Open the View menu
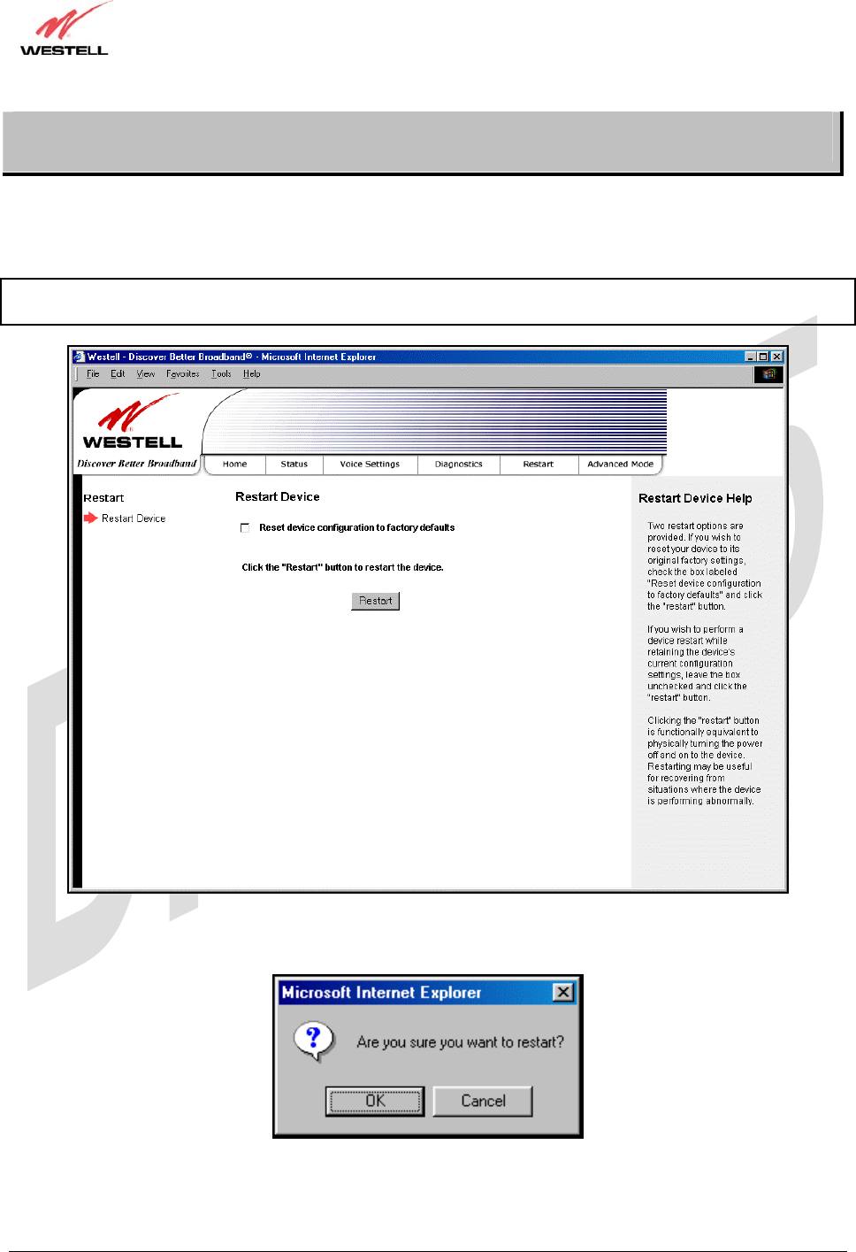The image size is (856, 1252). click(146, 374)
